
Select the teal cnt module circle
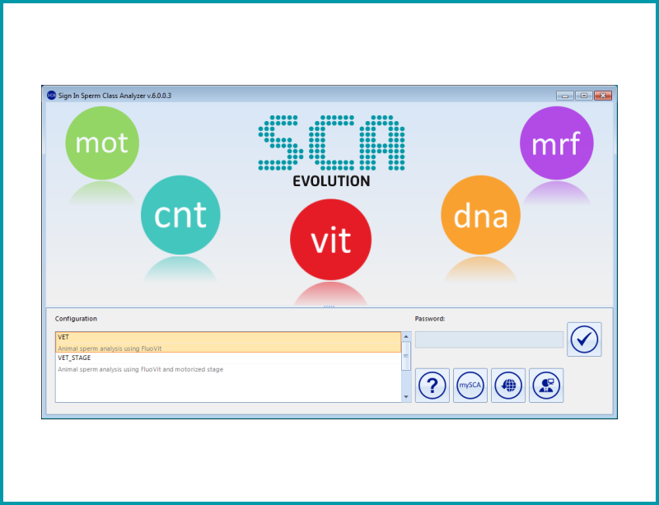[x=180, y=215]
